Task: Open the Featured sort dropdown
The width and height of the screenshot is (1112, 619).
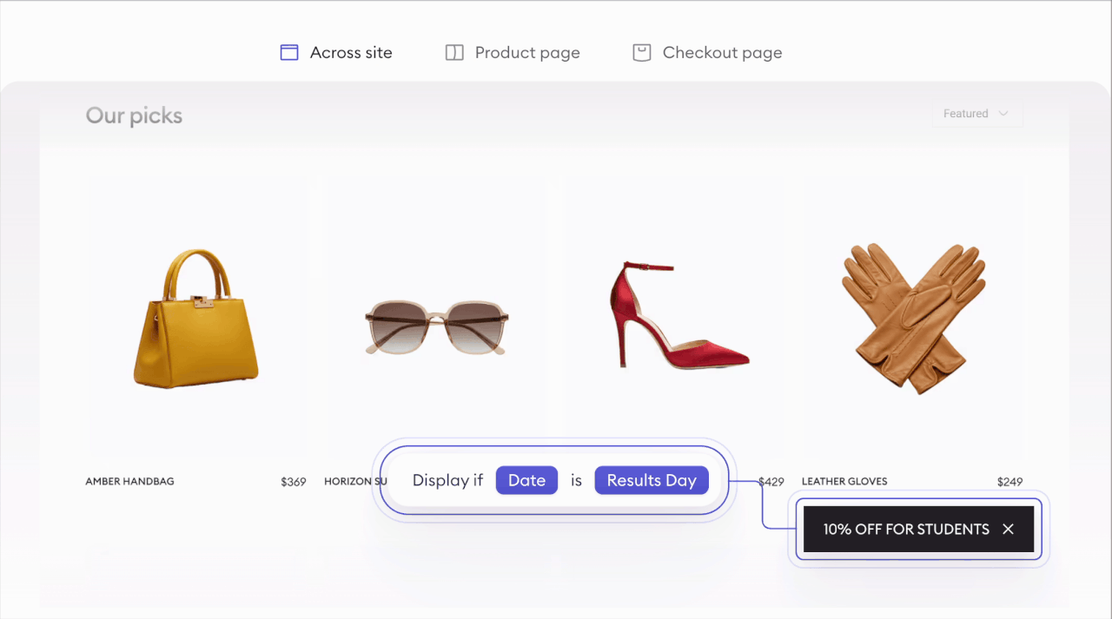Action: (x=977, y=114)
